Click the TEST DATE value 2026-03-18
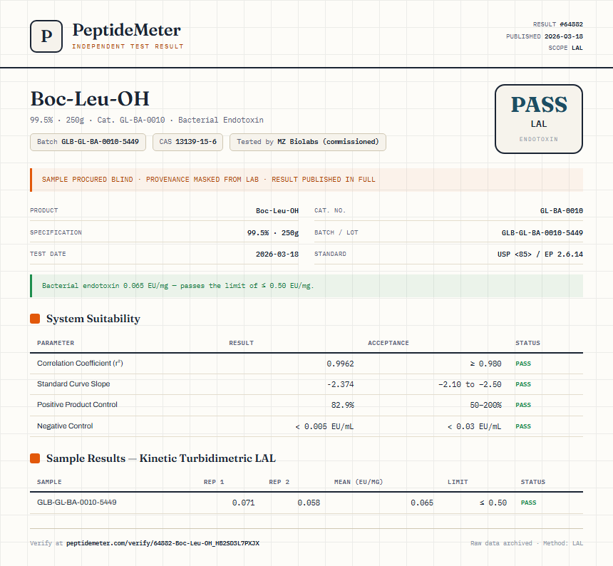613x566 pixels. coord(277,254)
